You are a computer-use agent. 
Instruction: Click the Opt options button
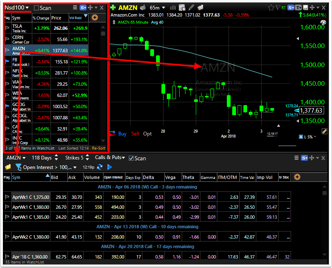[x=147, y=134]
